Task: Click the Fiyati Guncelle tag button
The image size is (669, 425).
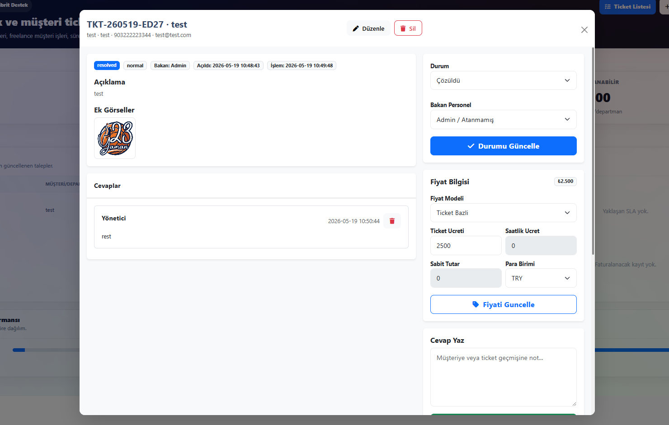Action: (x=503, y=304)
